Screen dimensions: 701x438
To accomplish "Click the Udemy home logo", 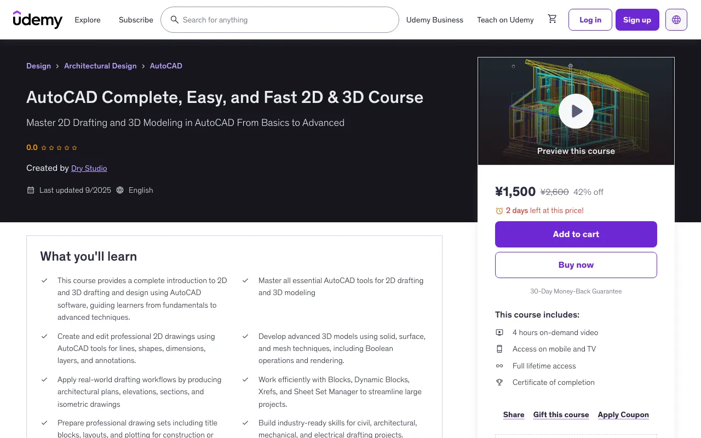I will click(37, 20).
